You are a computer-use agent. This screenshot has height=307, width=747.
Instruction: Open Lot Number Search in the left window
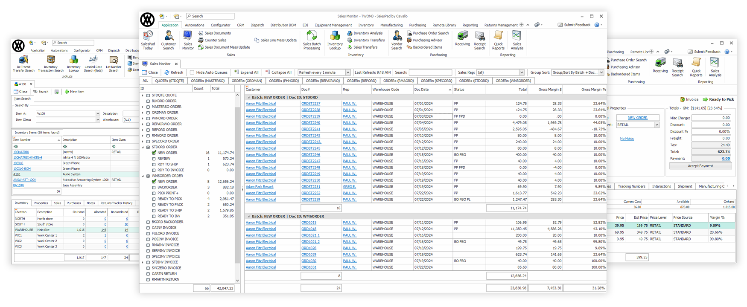point(114,64)
